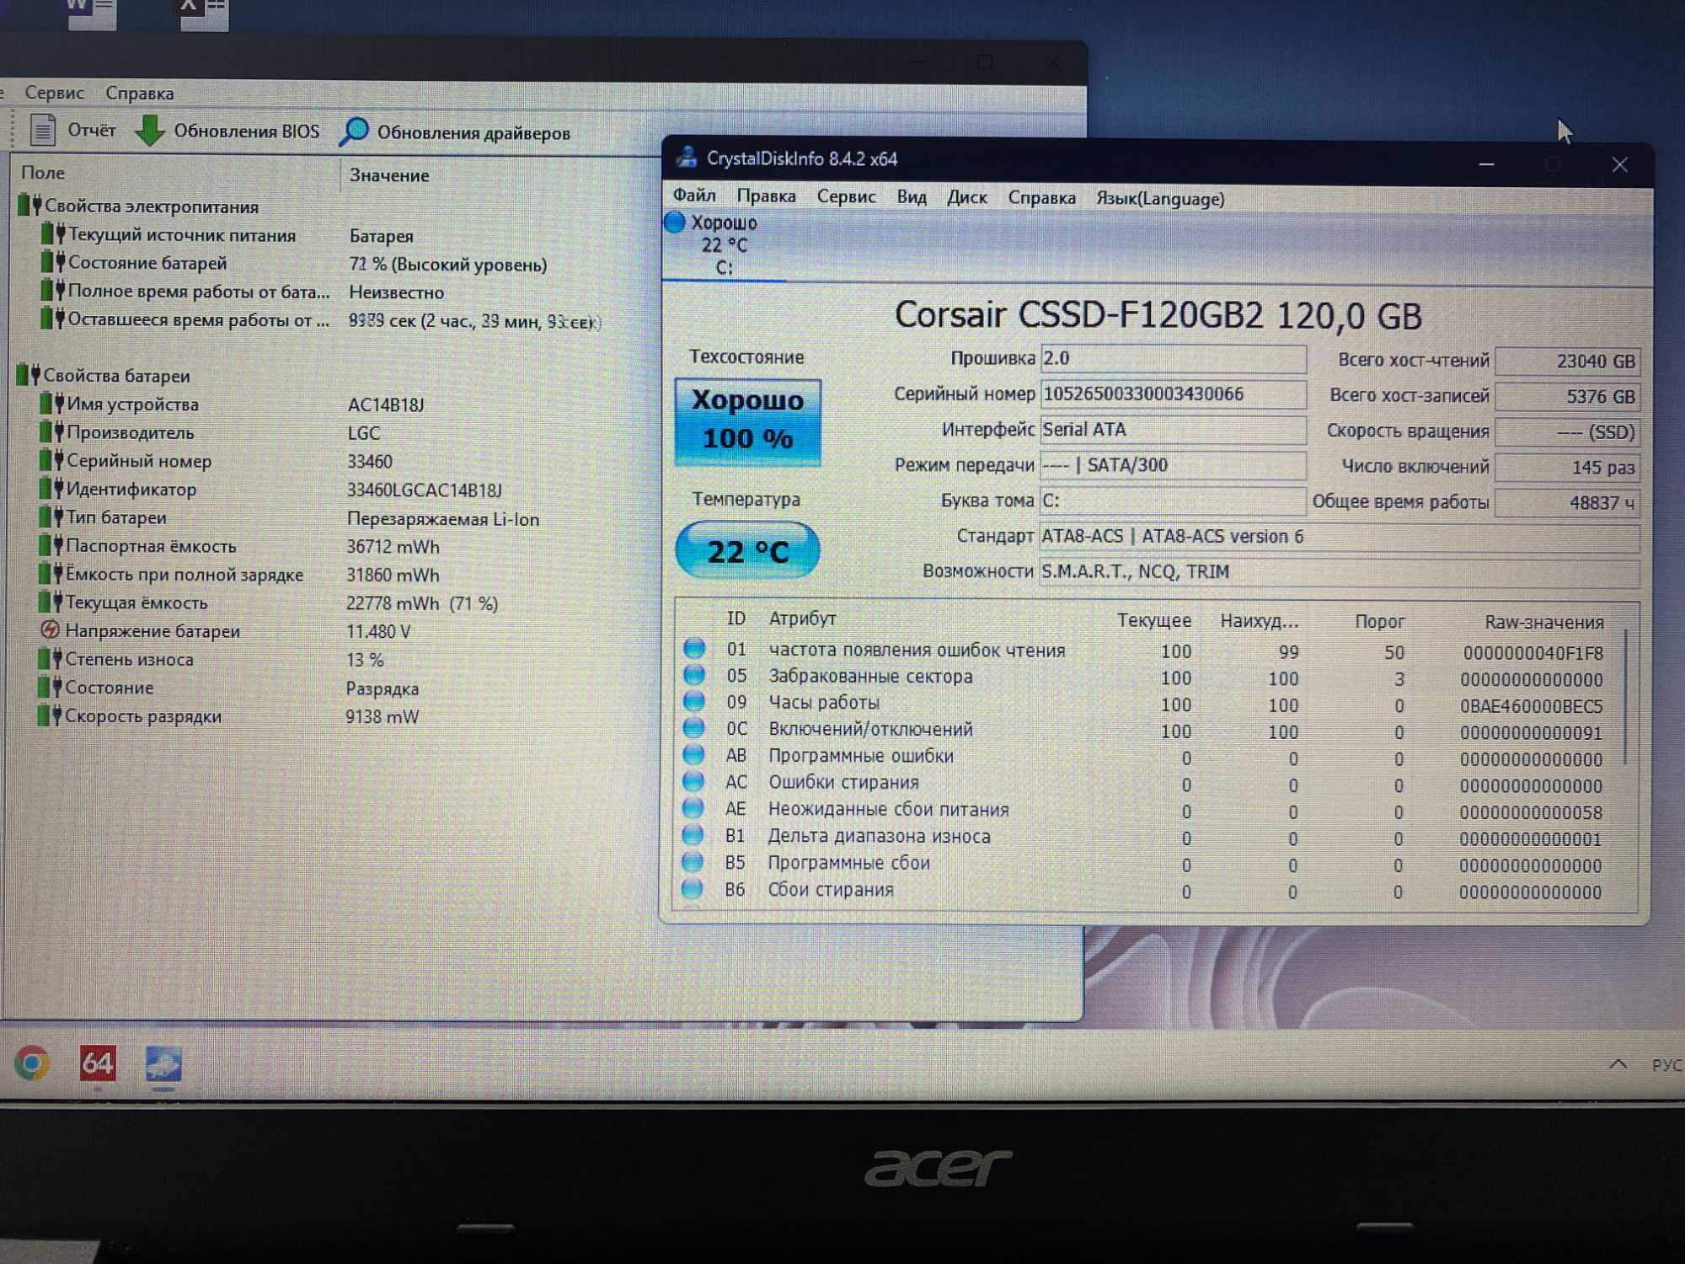This screenshot has height=1264, width=1685.
Task: Open the Справка menu in CrystalDiskInfo
Action: [x=1041, y=198]
